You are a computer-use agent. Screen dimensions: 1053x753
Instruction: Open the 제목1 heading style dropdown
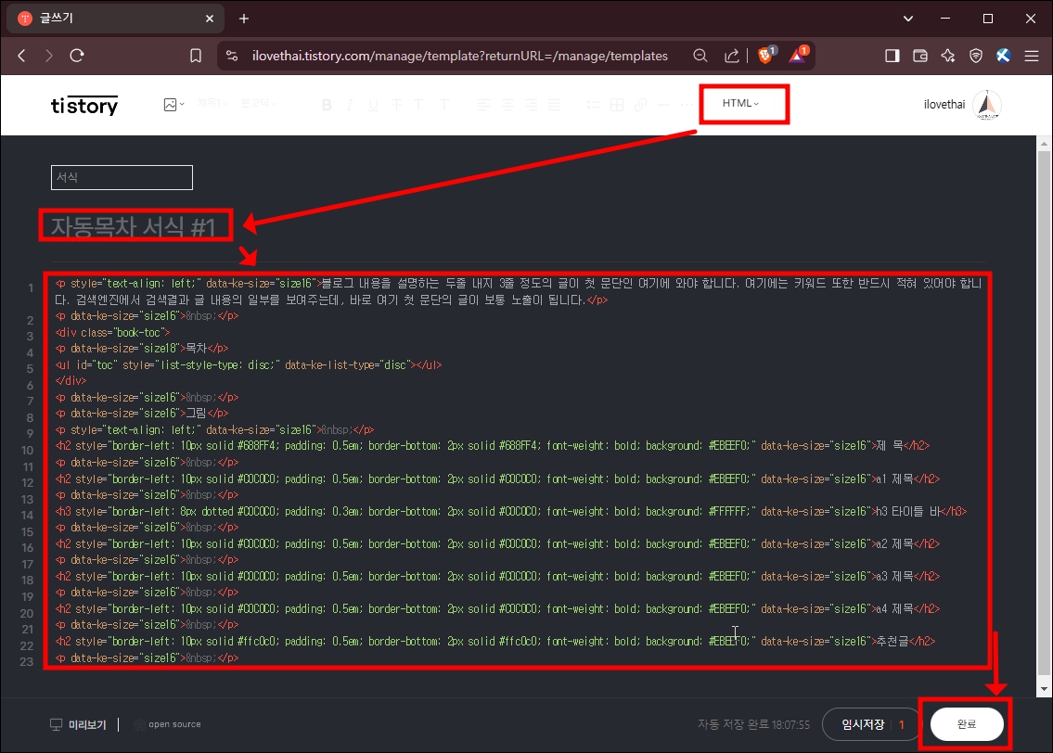[x=212, y=103]
